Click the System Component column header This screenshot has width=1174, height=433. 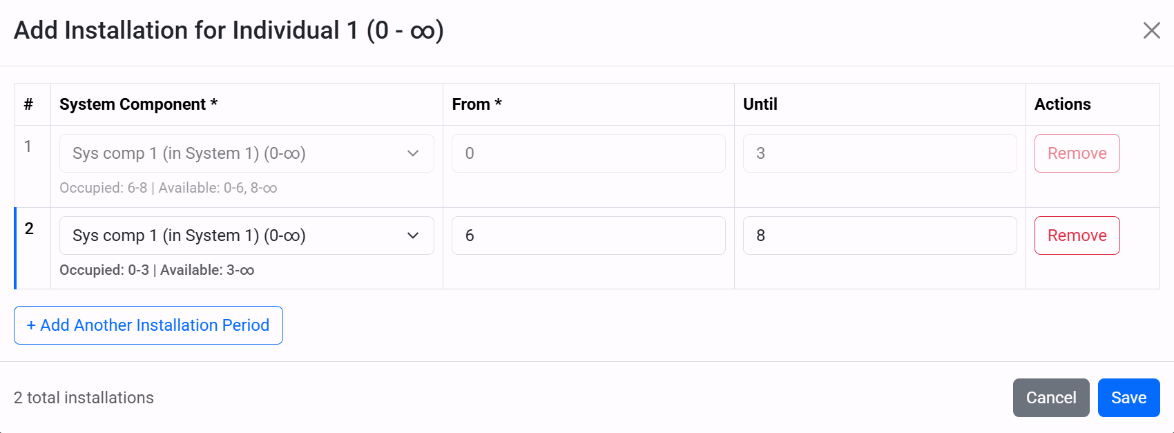pos(138,104)
